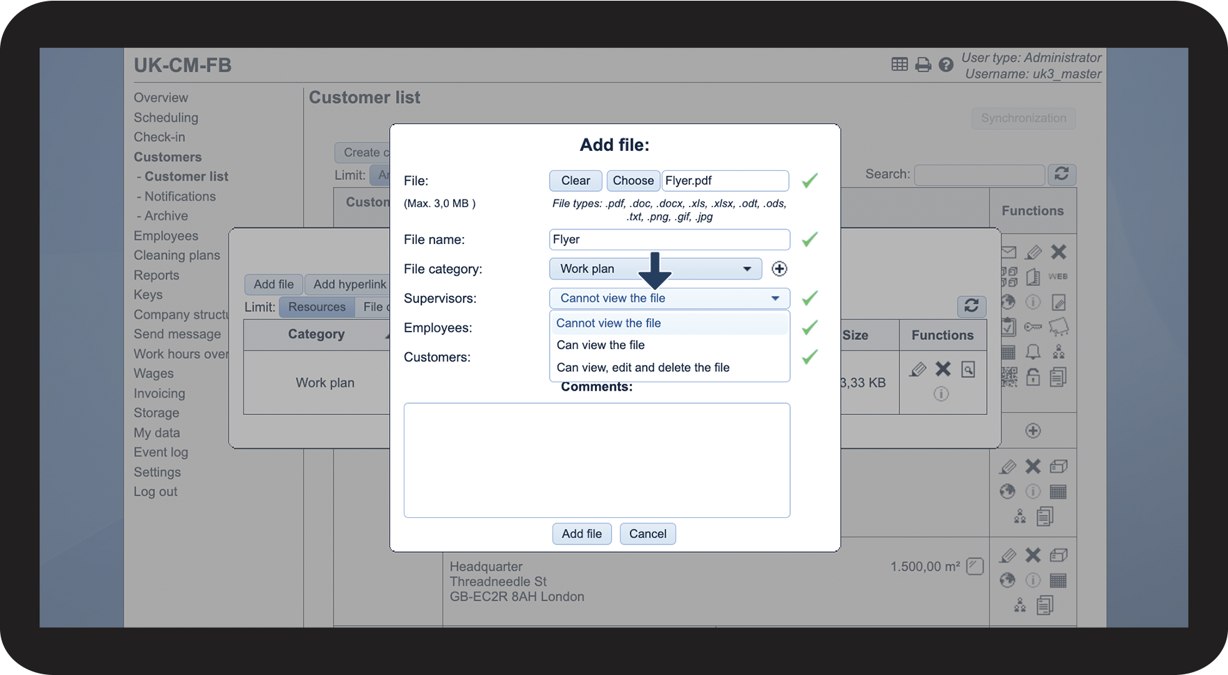Open the help question mark icon
The height and width of the screenshot is (675, 1228).
click(x=946, y=65)
